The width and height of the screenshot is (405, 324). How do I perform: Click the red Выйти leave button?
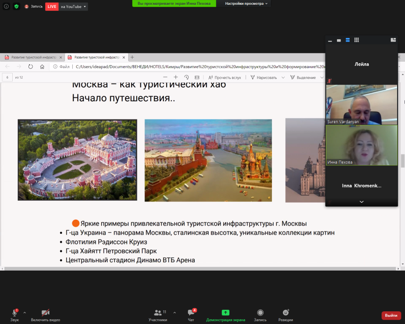tap(391, 315)
